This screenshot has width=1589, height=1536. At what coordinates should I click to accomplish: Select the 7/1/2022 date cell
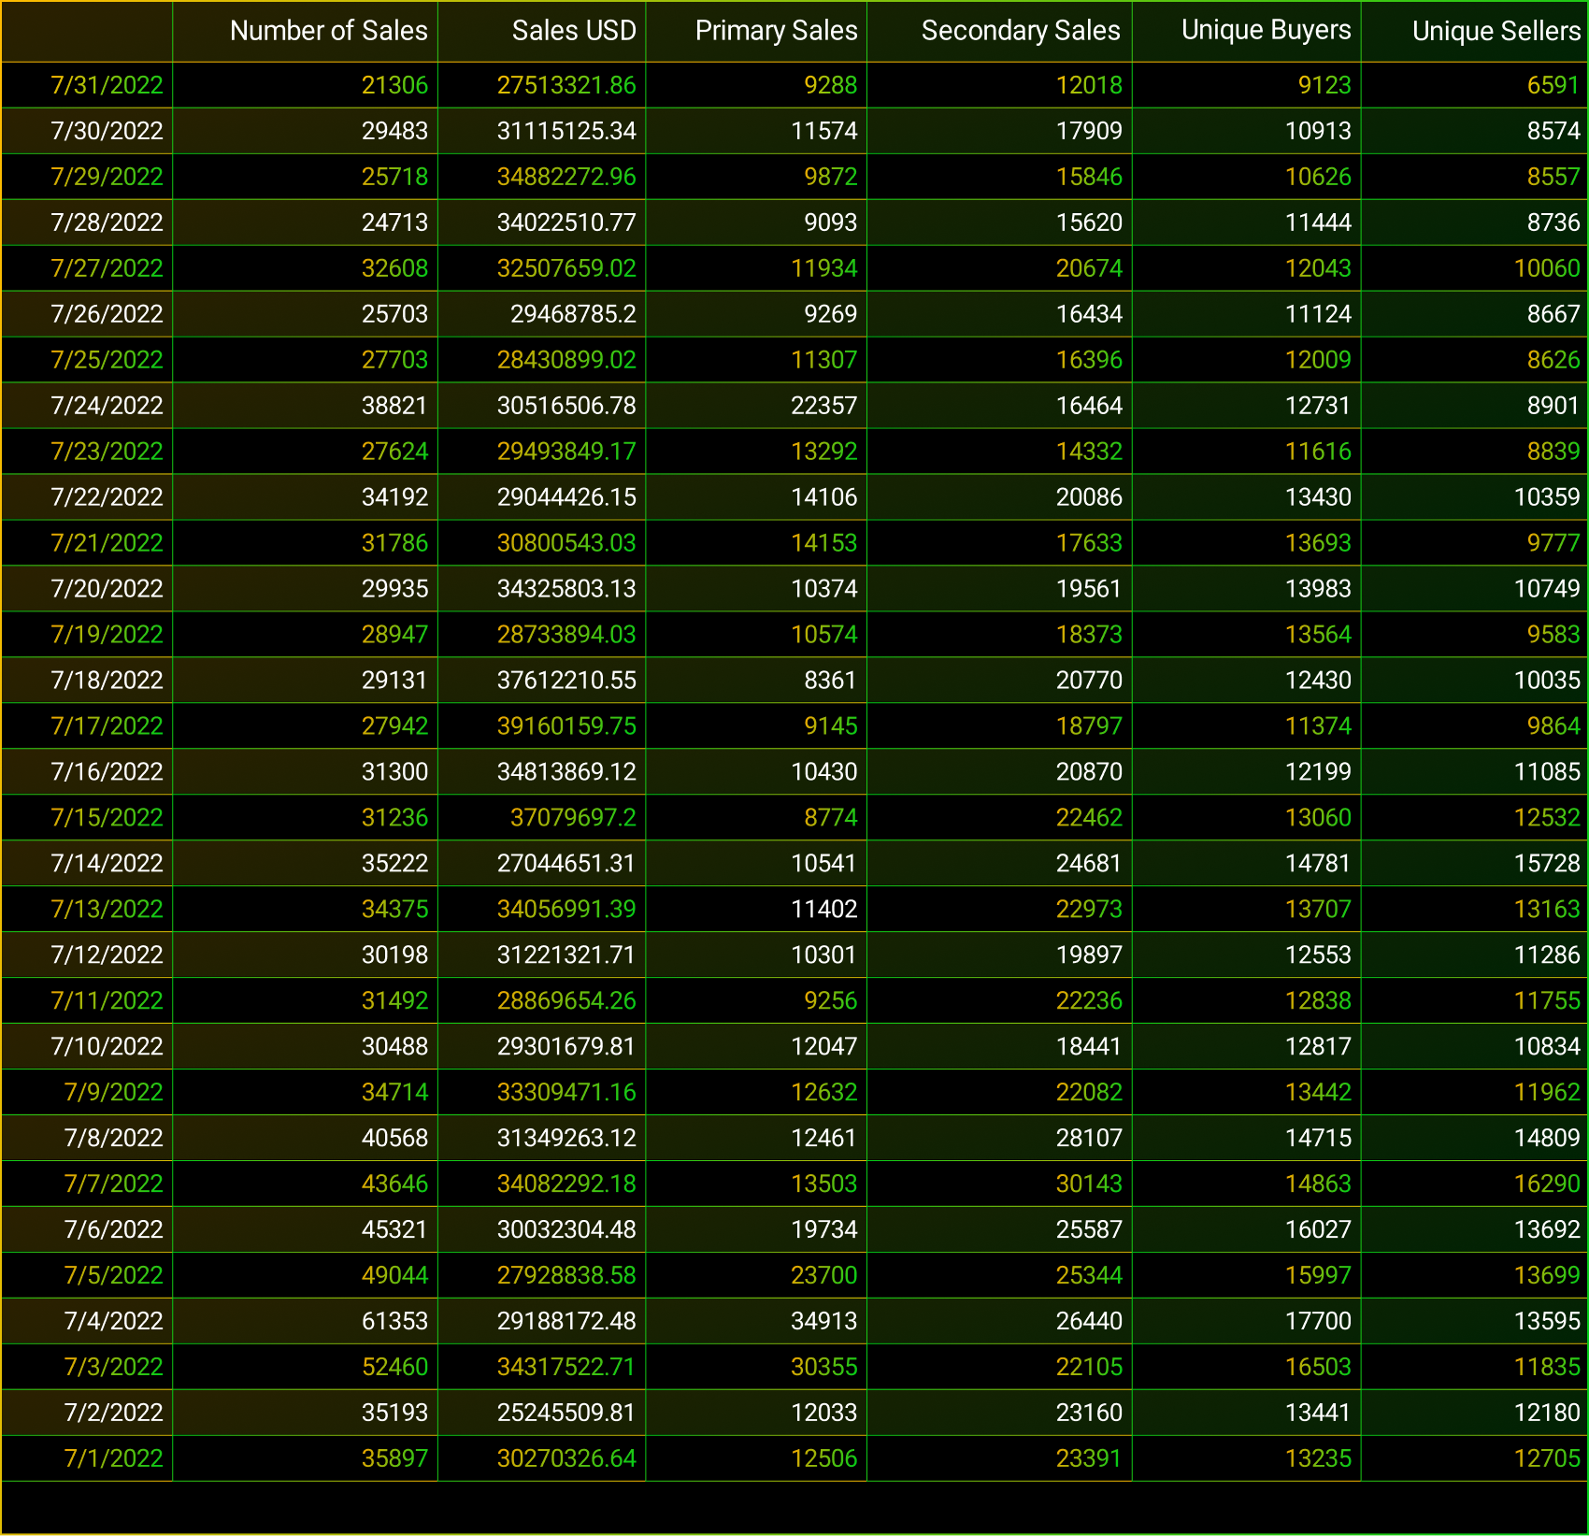(x=87, y=1459)
